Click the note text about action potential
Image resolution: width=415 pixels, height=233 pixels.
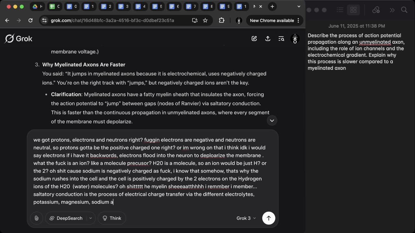coord(356,52)
